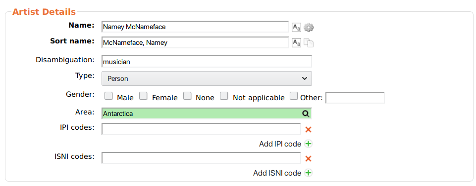476x186 pixels.
Task: Click the guess case icon beside Name
Action: (296, 27)
